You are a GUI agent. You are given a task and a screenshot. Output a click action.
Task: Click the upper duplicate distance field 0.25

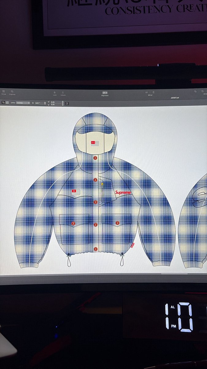[56, 102]
